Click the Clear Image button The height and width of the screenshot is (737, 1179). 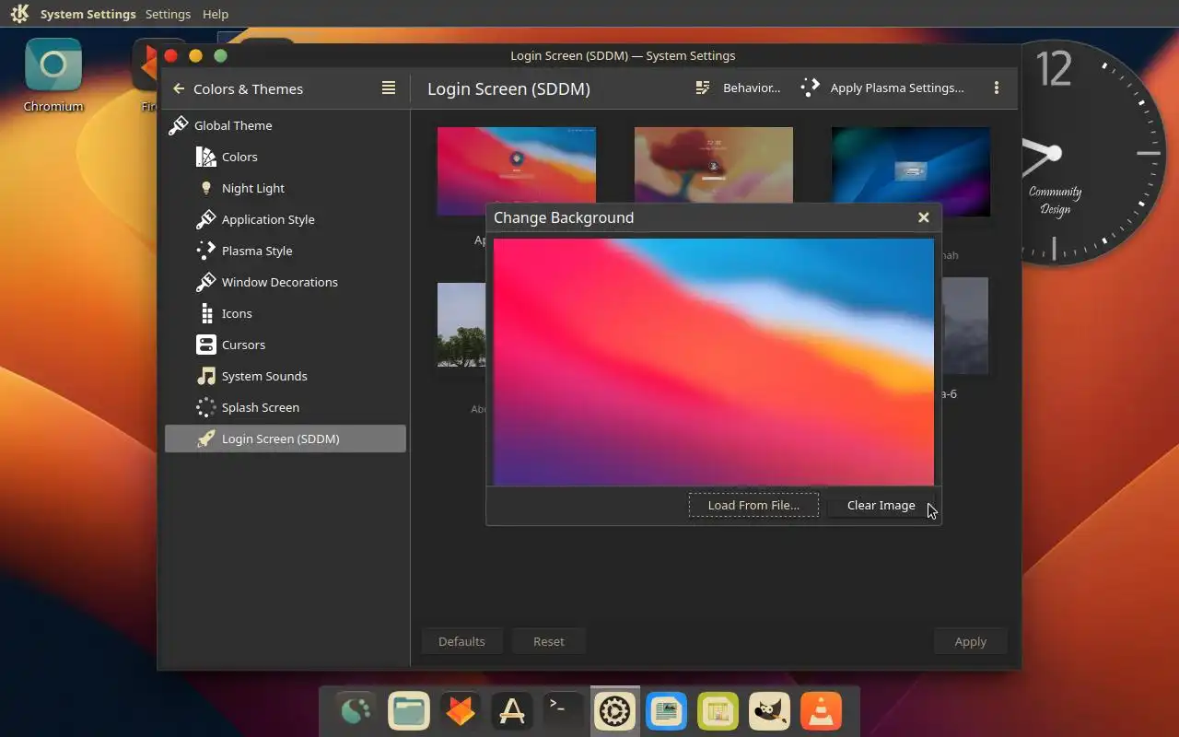coord(881,505)
